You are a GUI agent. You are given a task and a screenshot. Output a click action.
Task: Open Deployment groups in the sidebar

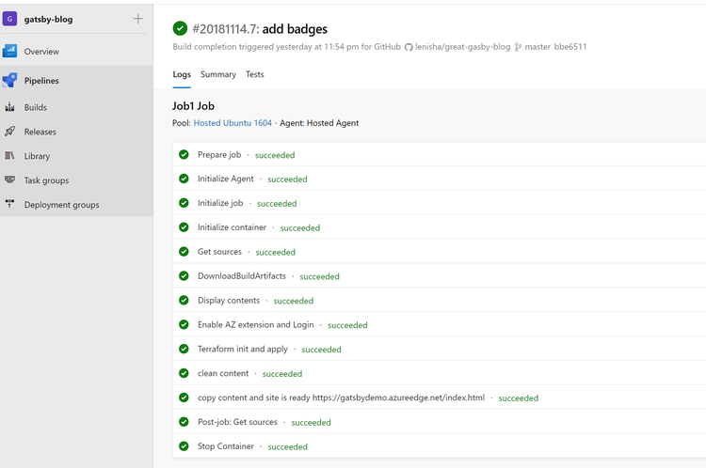coord(76,204)
